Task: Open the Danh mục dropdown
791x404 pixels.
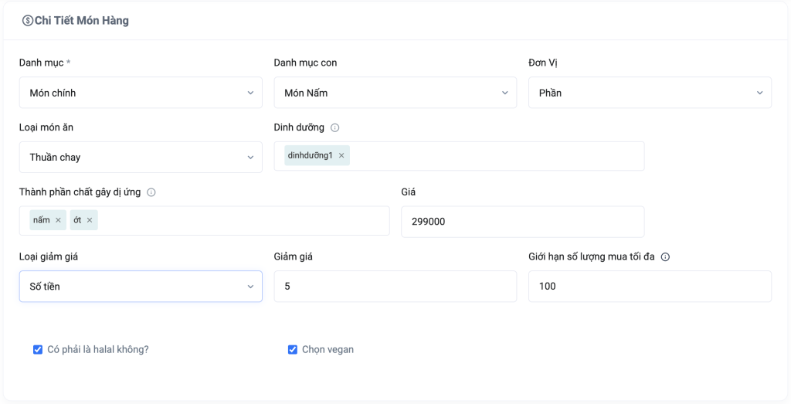Action: [x=141, y=93]
